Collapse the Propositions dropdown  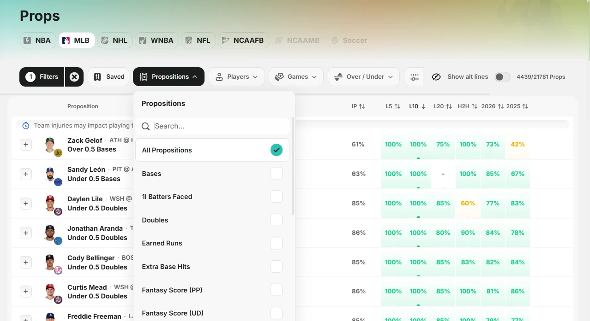coord(169,77)
